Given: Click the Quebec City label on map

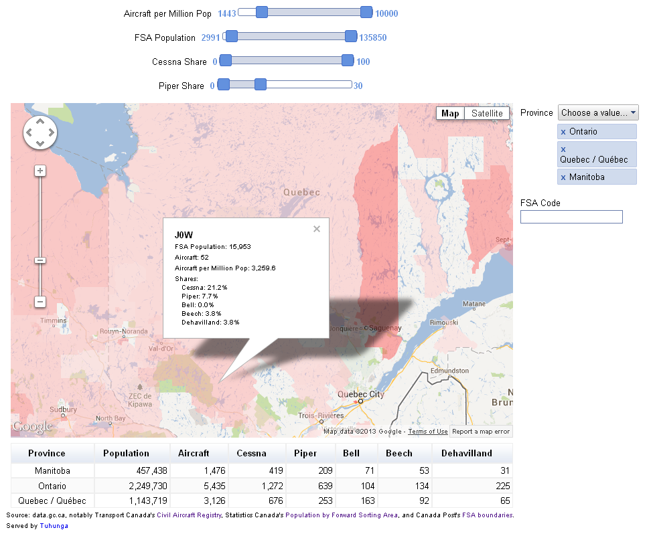Looking at the screenshot, I should tap(360, 394).
